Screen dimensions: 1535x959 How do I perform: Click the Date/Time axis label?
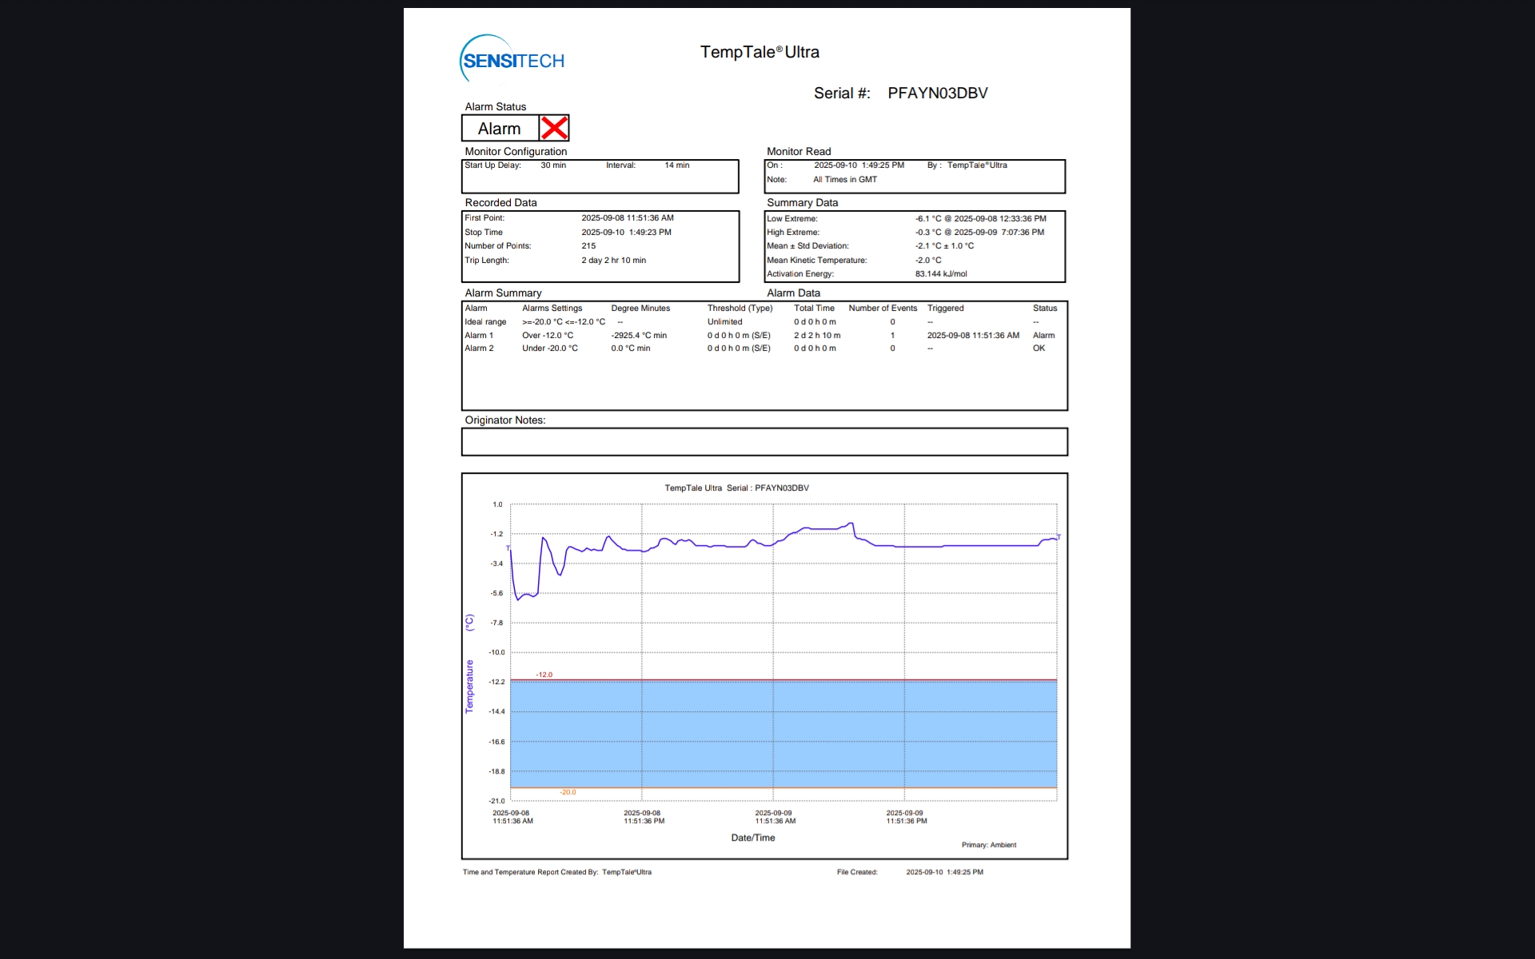pyautogui.click(x=752, y=838)
